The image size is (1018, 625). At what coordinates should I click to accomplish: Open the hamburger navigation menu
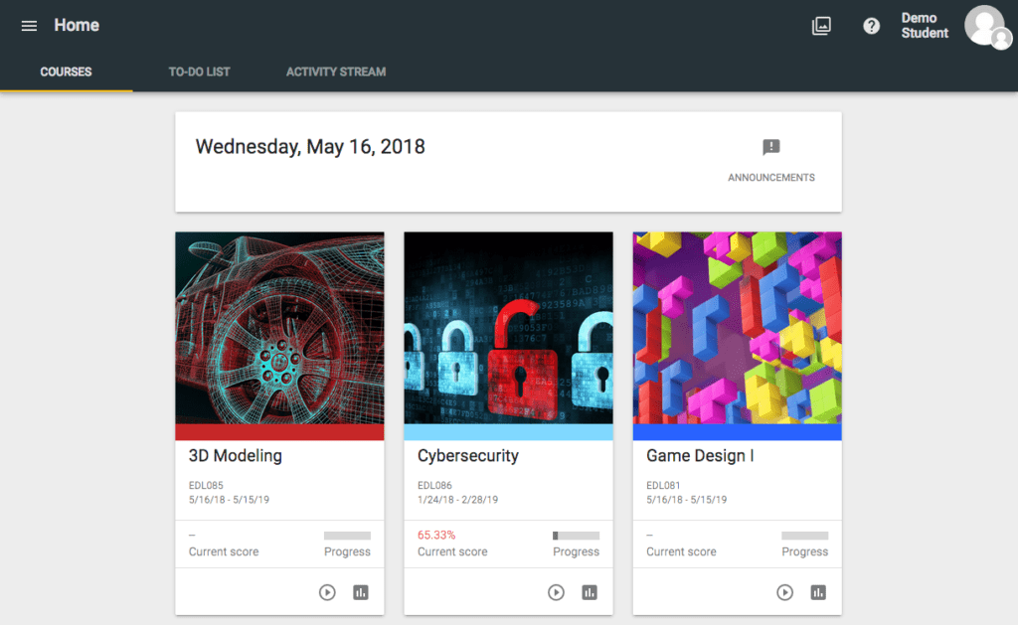pos(29,26)
